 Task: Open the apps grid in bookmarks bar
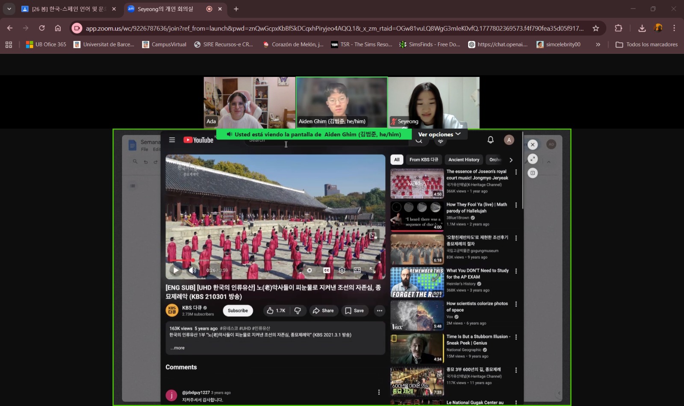pos(9,44)
